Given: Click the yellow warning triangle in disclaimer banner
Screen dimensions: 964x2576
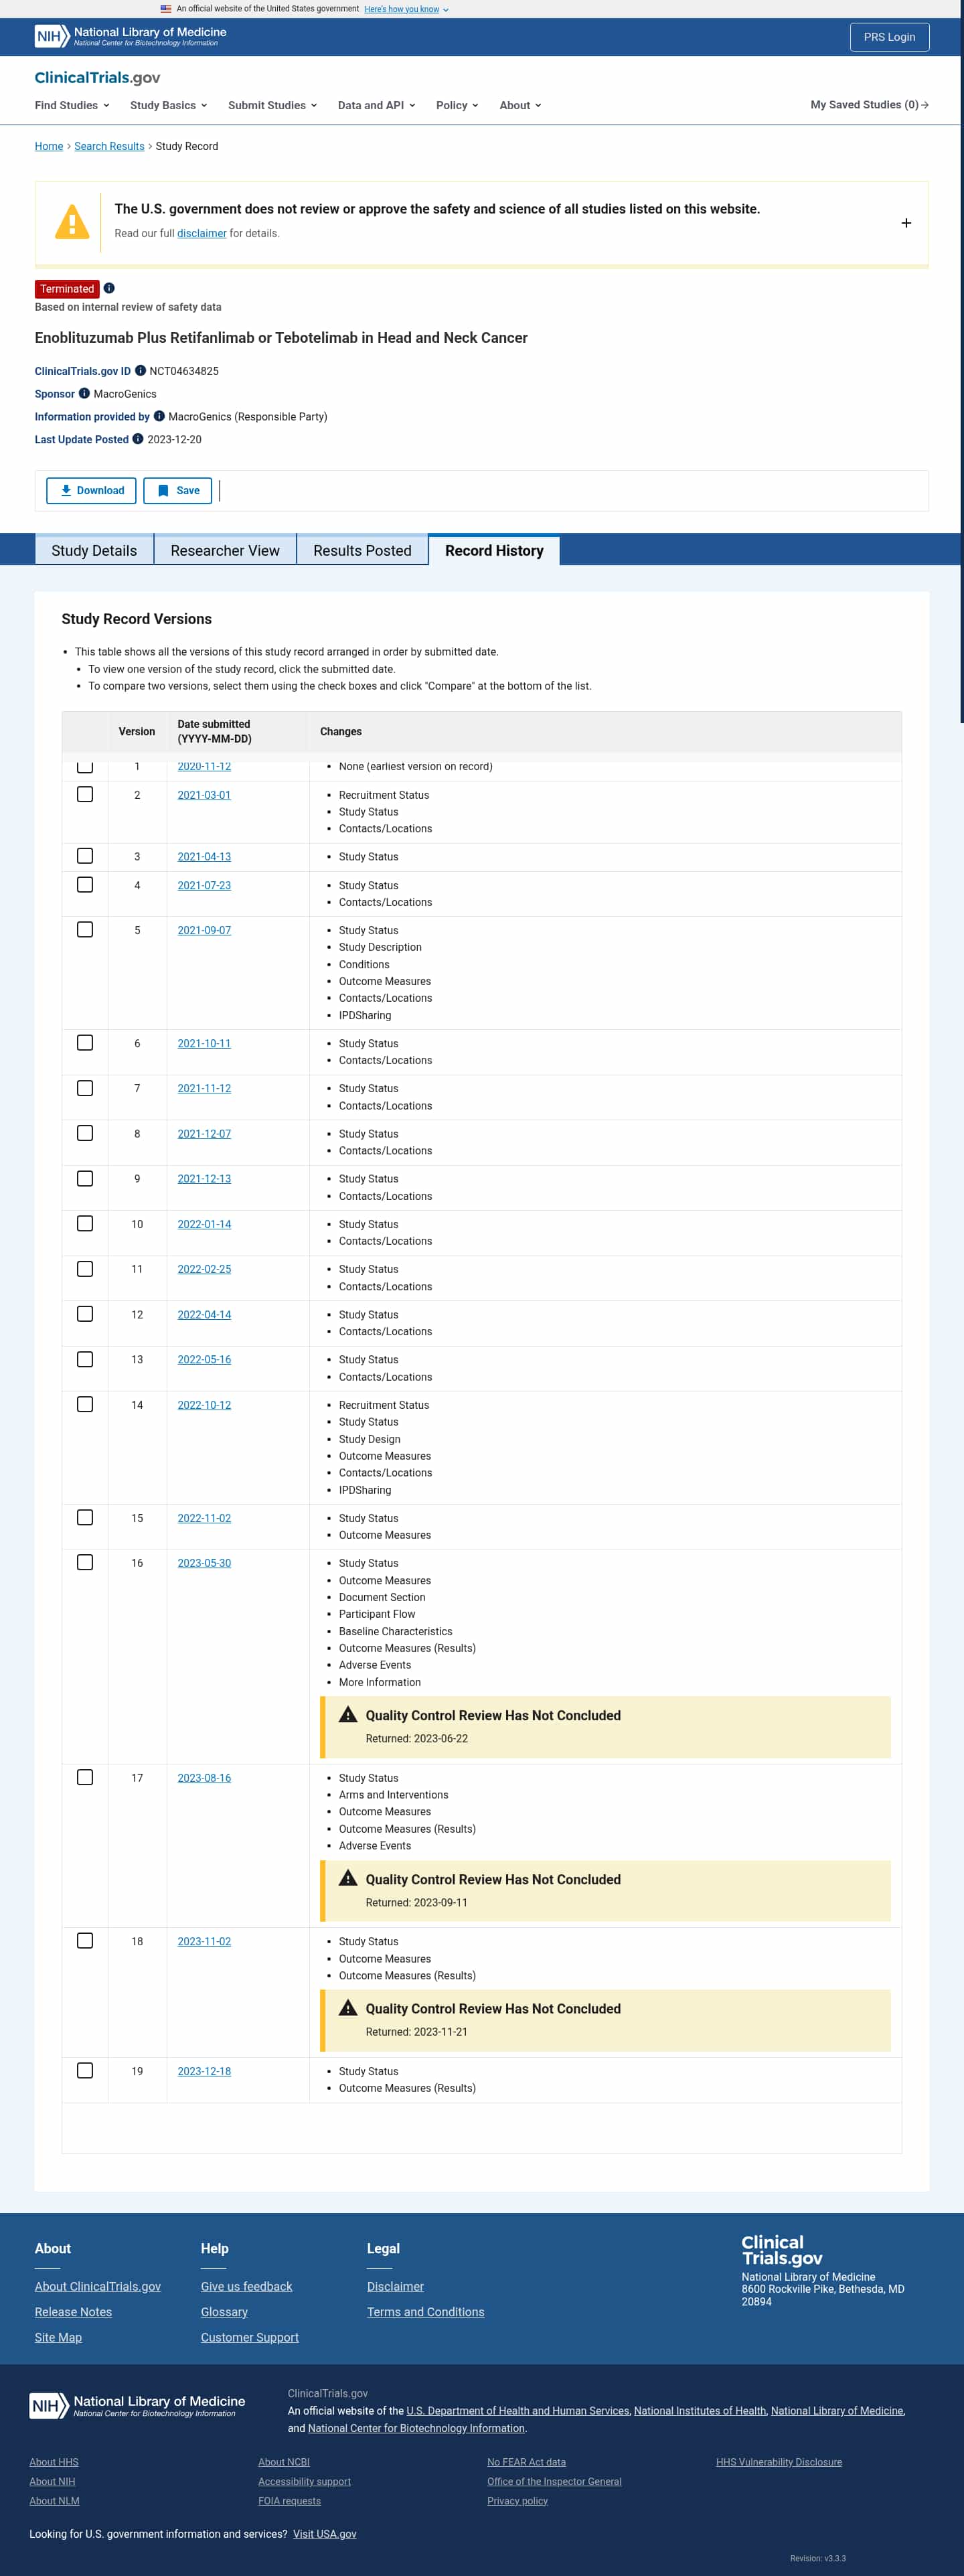Looking at the screenshot, I should tap(72, 222).
